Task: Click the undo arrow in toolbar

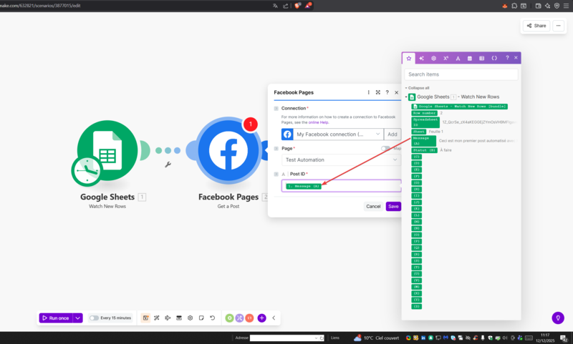Action: 212,318
